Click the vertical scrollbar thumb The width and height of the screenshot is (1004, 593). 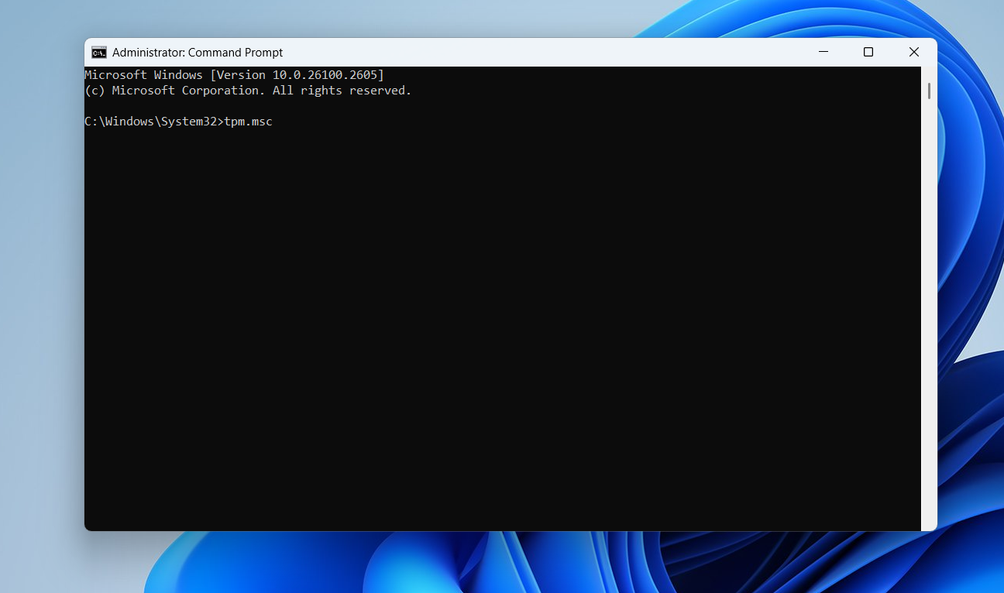coord(929,91)
